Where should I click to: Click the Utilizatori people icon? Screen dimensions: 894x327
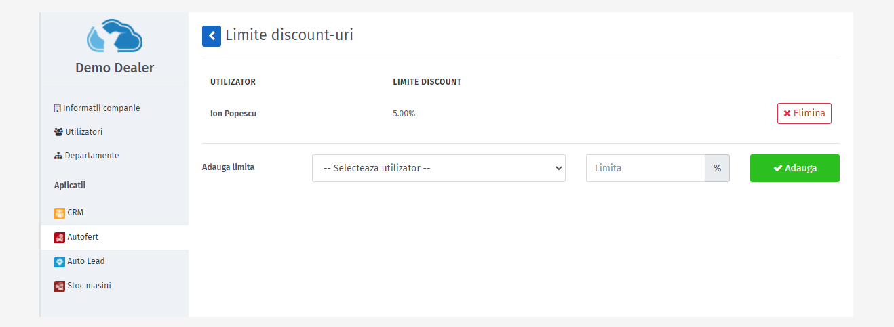58,132
